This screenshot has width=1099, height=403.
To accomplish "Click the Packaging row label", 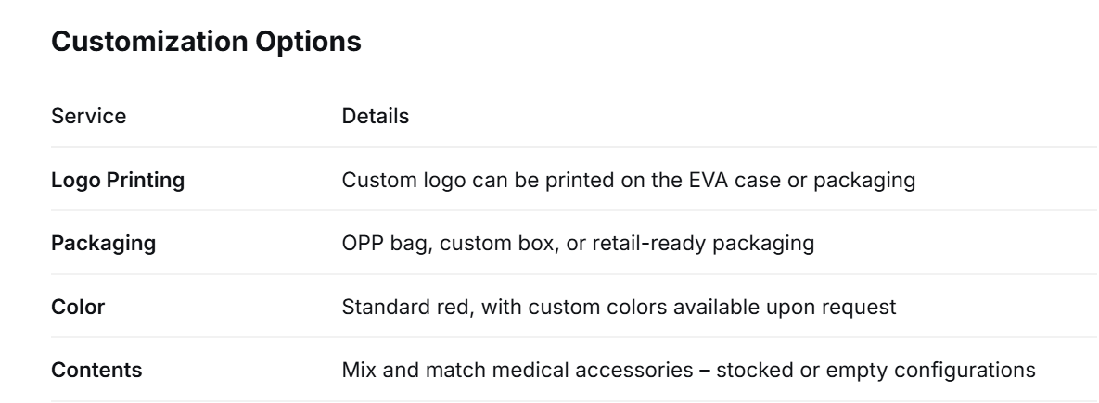I will (104, 244).
